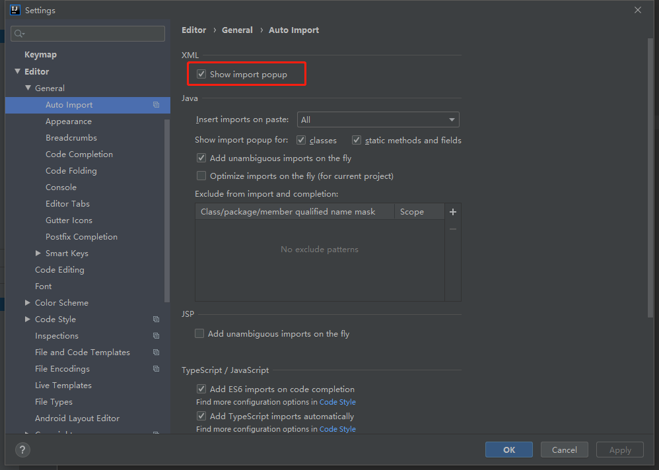The width and height of the screenshot is (659, 470).
Task: Toggle the classes import popup checkbox
Action: (x=301, y=141)
